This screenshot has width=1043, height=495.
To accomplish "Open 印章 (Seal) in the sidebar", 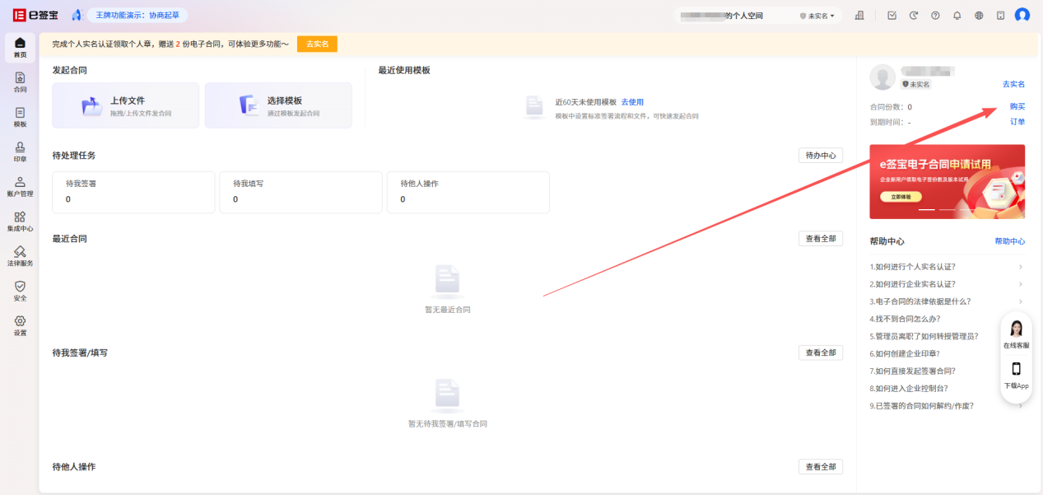I will point(20,152).
